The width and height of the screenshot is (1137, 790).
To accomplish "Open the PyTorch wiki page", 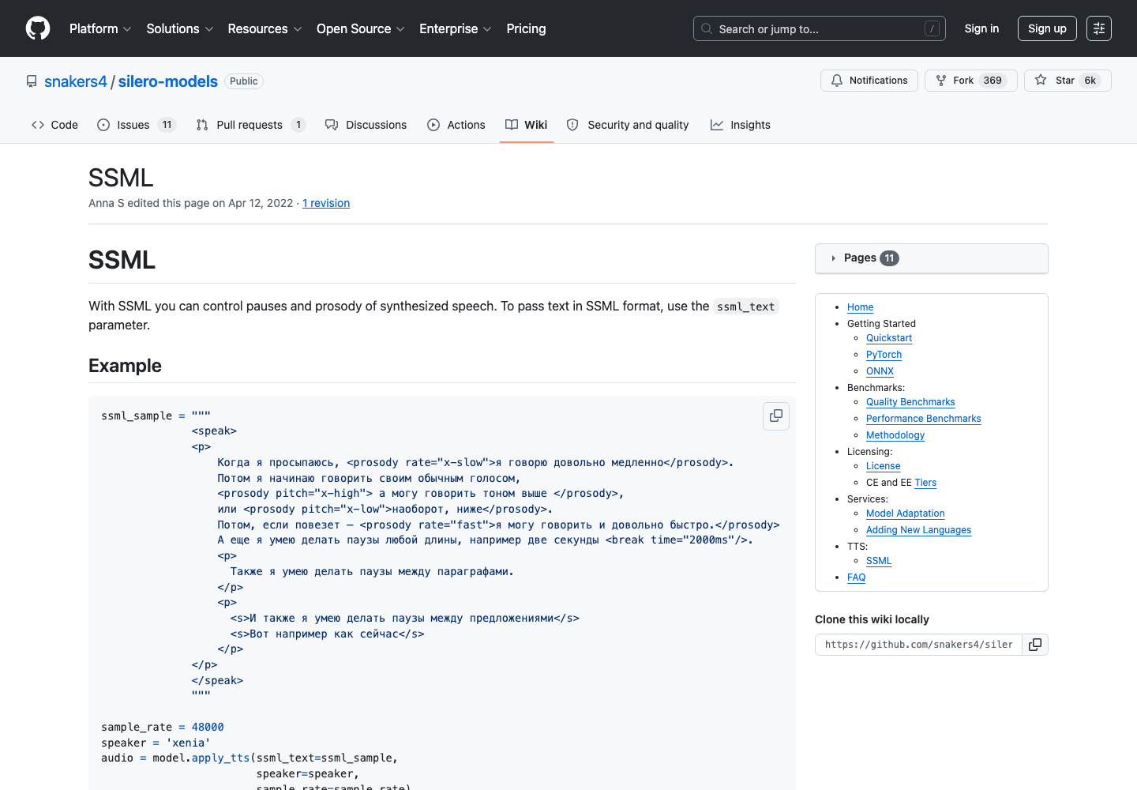I will point(884,355).
